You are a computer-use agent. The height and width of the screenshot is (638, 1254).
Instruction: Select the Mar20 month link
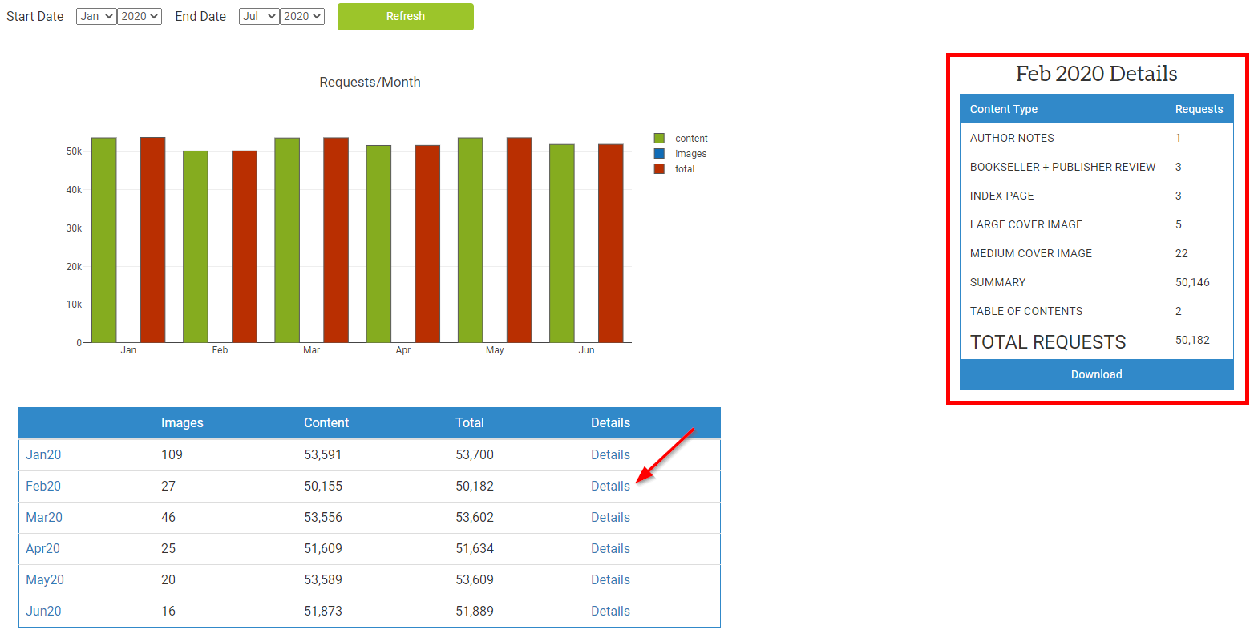click(44, 517)
